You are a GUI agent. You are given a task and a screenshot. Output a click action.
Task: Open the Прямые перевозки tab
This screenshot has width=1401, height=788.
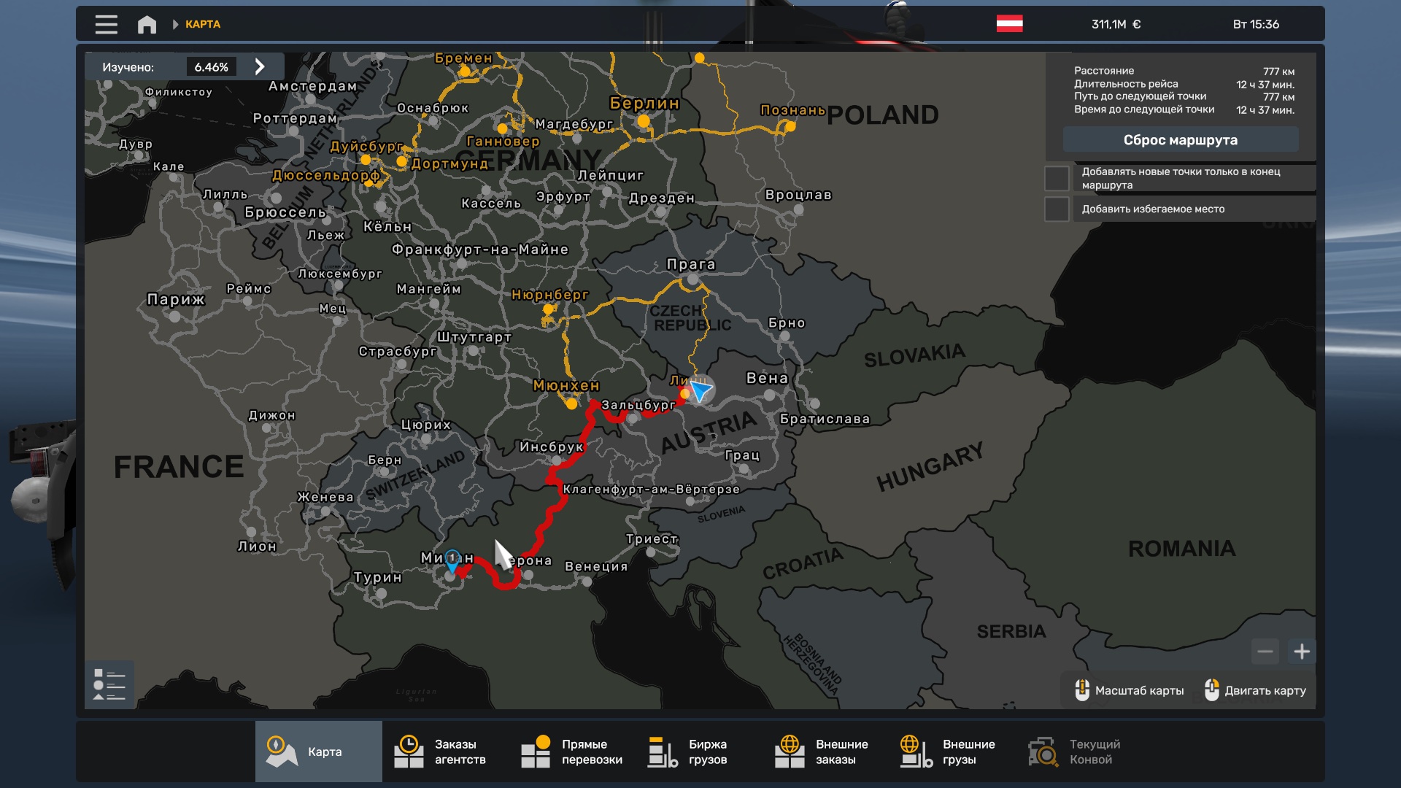[572, 752]
